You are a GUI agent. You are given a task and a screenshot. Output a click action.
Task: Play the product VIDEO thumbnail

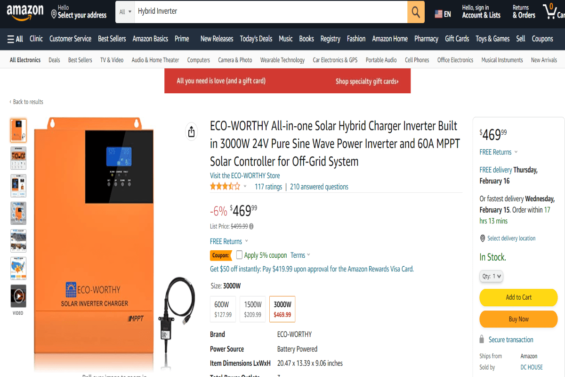(x=18, y=295)
